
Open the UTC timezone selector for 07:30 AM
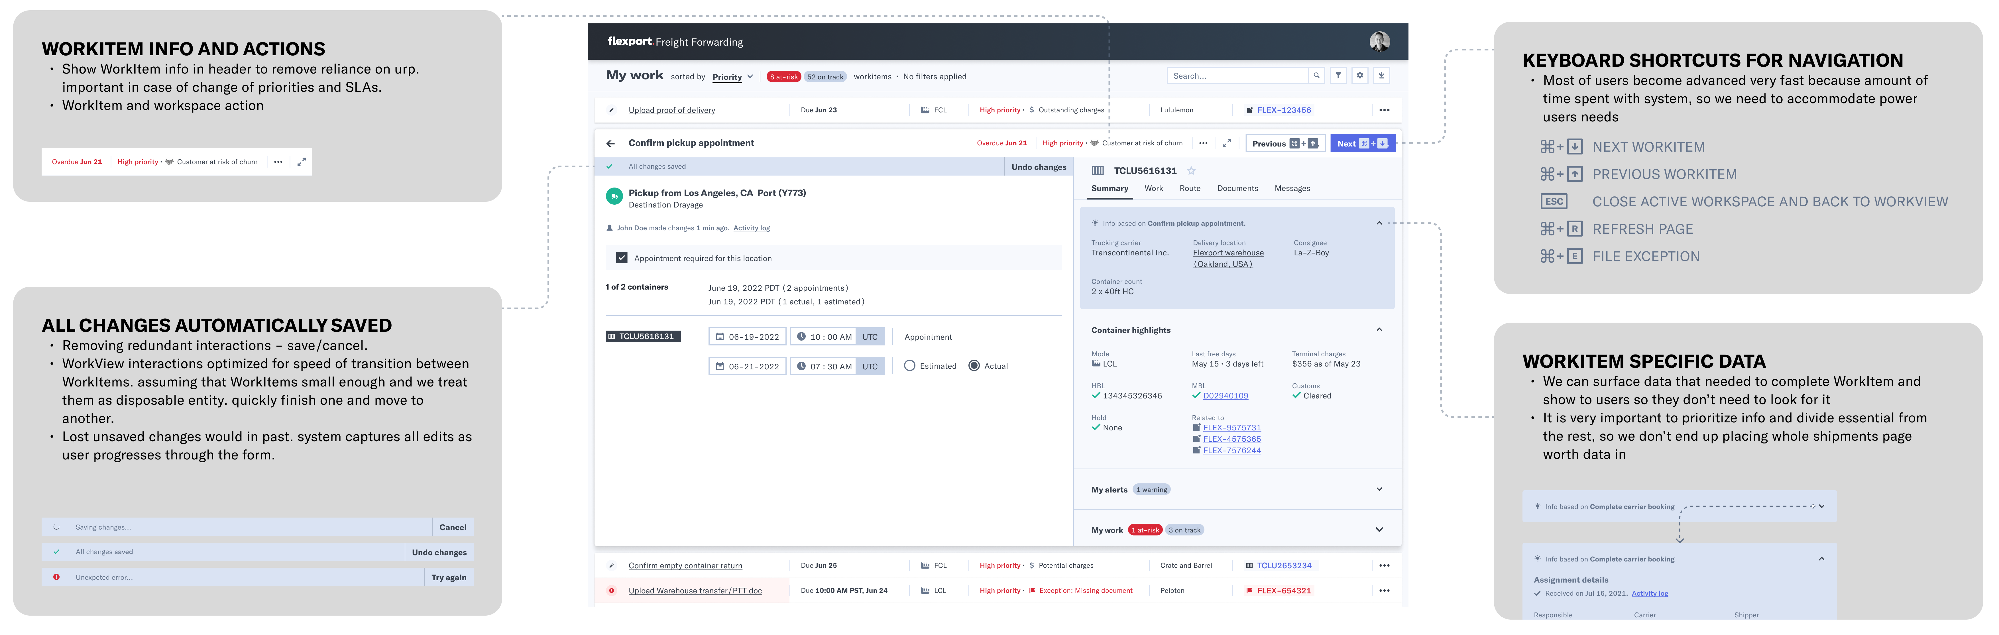870,367
